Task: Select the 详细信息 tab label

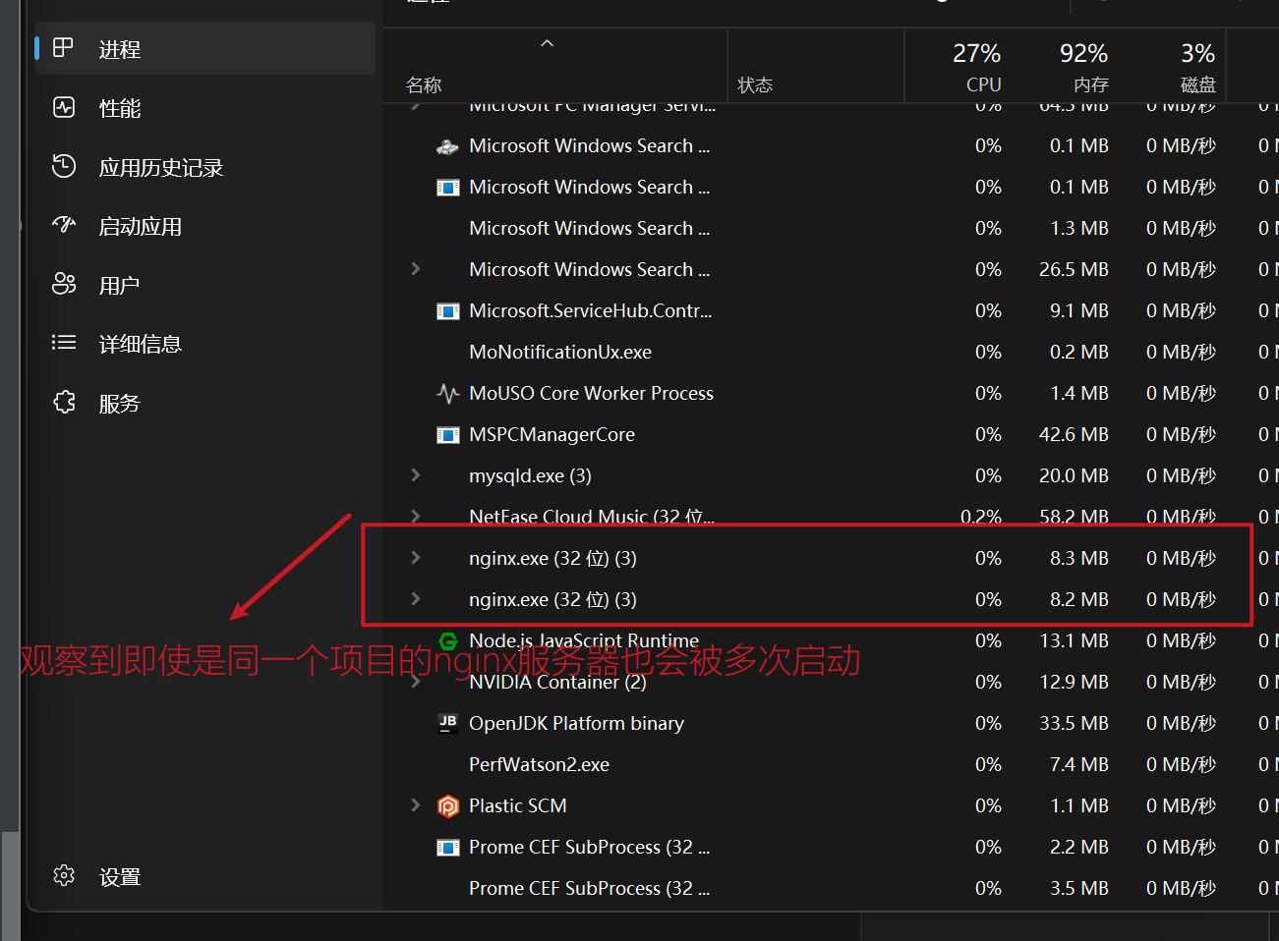Action: tap(141, 345)
